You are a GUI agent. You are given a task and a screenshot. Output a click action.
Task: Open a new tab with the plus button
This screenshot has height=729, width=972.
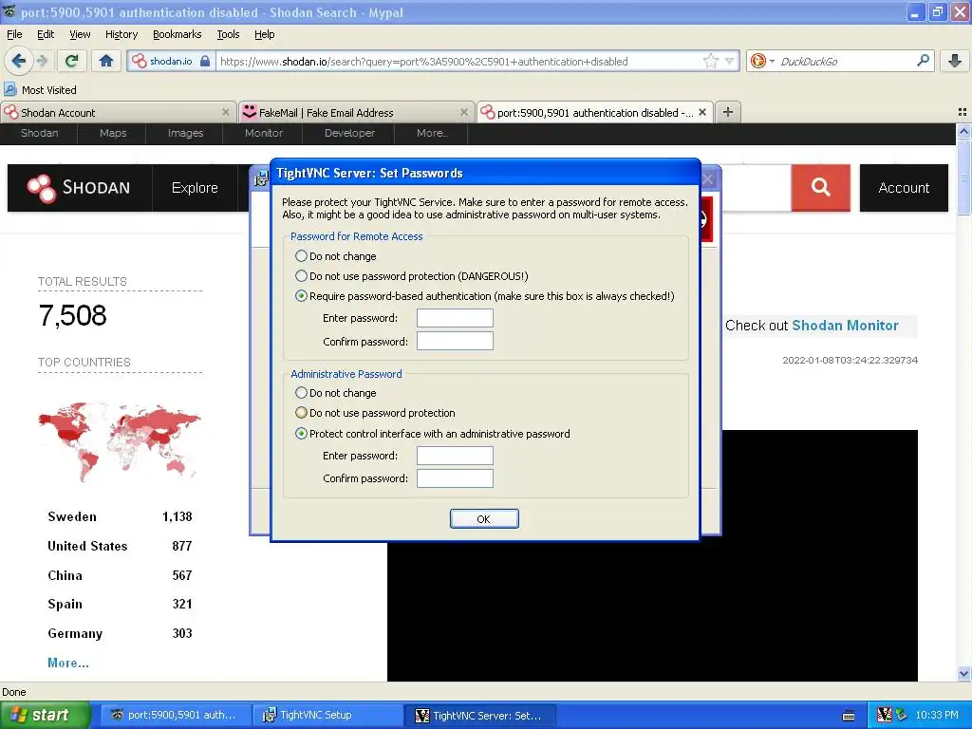pos(728,112)
